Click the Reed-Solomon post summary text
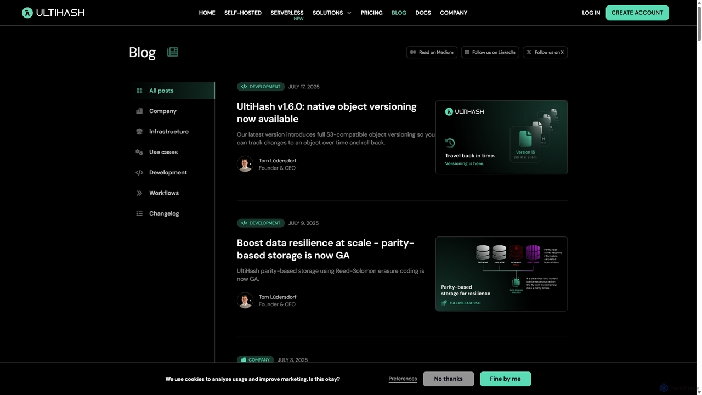Screen dimensions: 702x395 coord(331,275)
